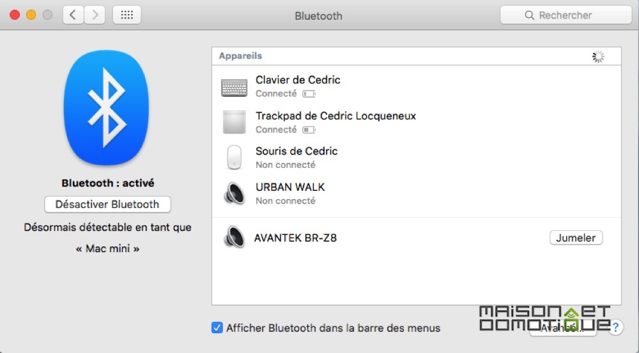
Task: Click the keyboard battery level indicator
Action: (x=309, y=94)
